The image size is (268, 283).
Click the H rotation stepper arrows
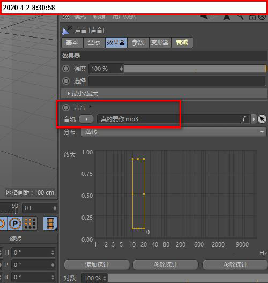[x=53, y=252]
